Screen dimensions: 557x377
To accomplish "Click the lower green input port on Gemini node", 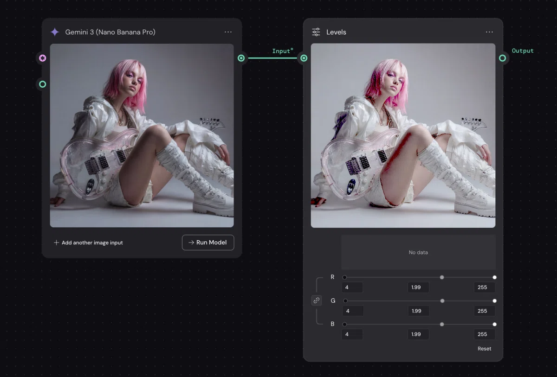I will (x=43, y=84).
